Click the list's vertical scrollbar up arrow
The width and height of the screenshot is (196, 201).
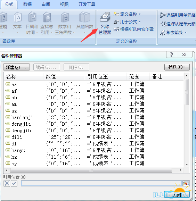click(x=187, y=76)
